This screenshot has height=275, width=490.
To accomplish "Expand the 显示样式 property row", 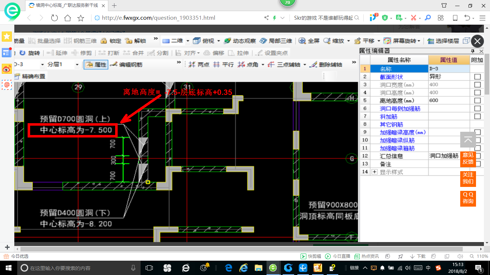I will [x=375, y=172].
